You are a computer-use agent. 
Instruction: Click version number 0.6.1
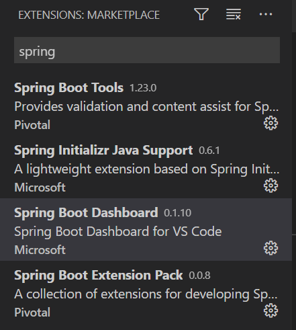click(x=209, y=151)
